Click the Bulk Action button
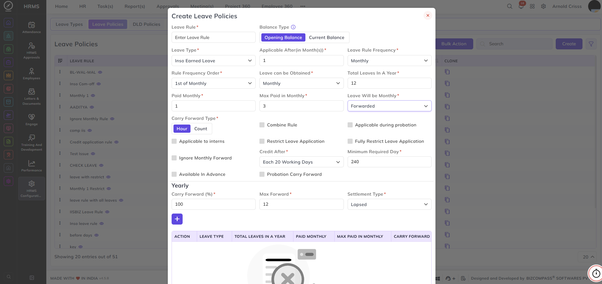 [454, 44]
